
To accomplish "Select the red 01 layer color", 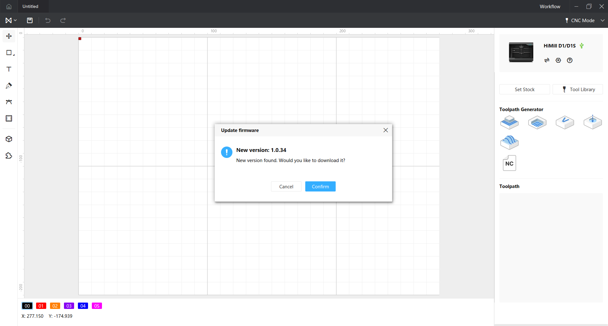I will (x=41, y=306).
